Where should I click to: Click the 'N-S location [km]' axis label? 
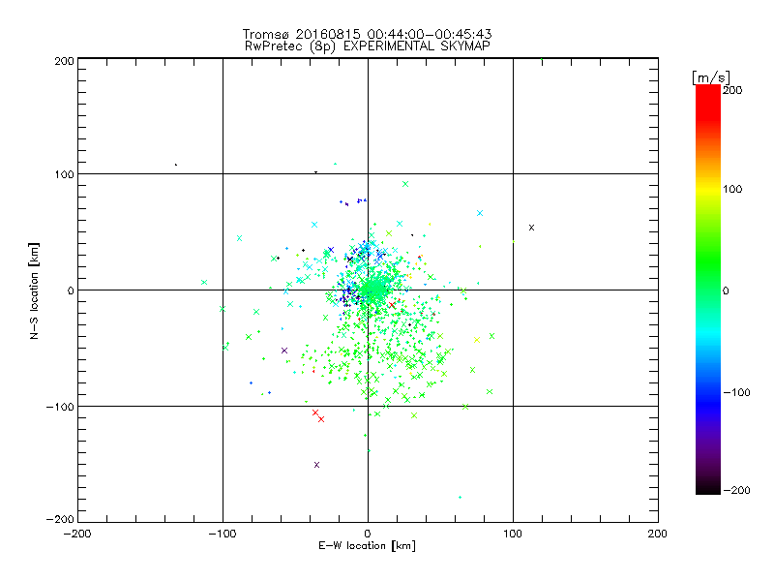[34, 291]
